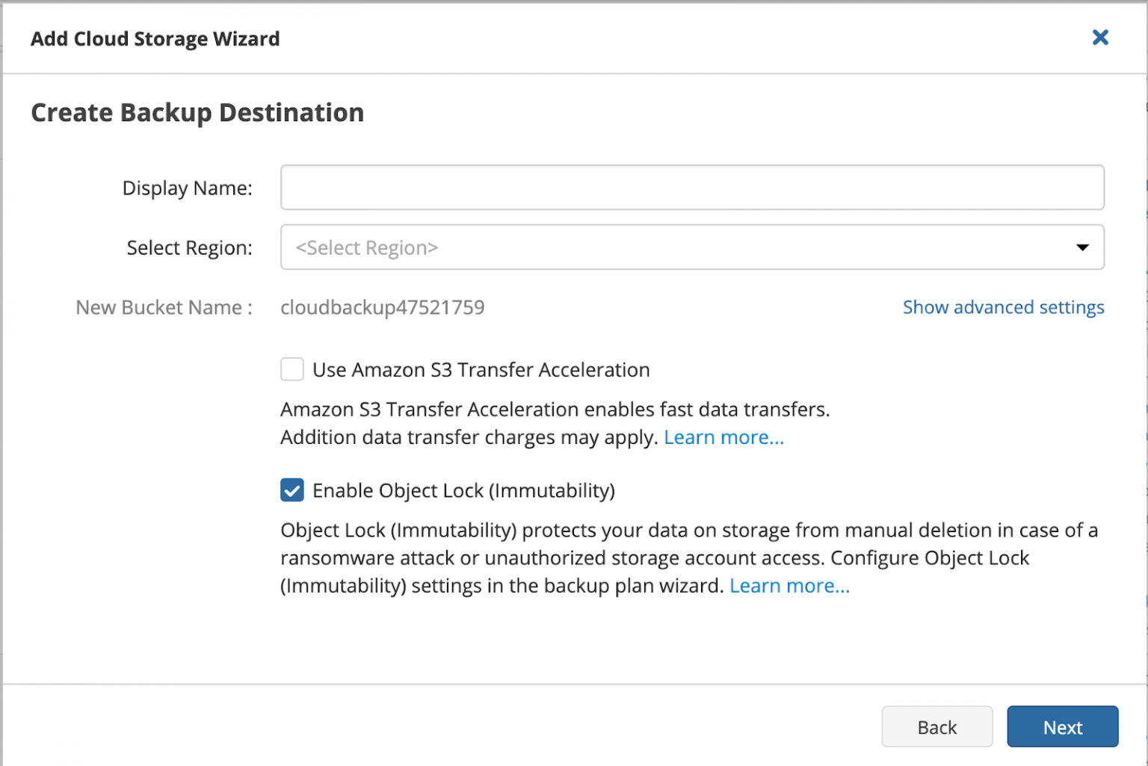Close the Add Cloud Storage Wizard
Screen dimensions: 1148x766
pyautogui.click(x=1099, y=37)
